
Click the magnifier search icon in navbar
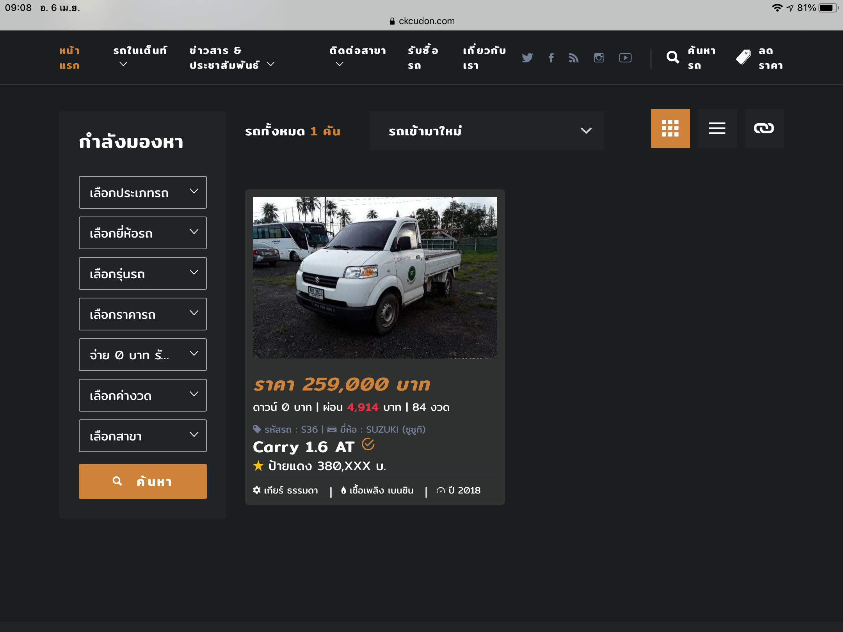(672, 58)
